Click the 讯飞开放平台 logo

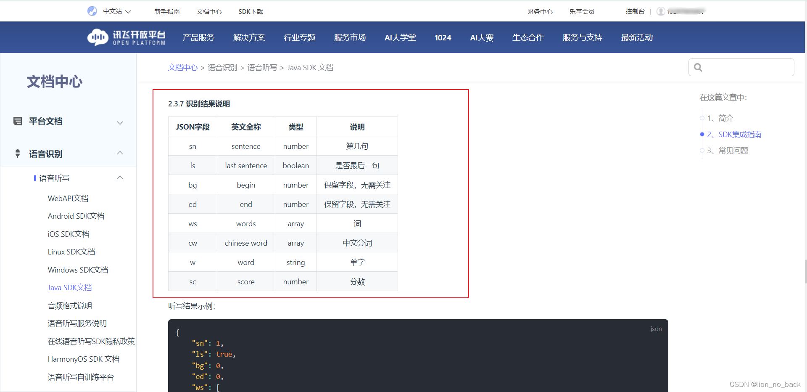pyautogui.click(x=126, y=37)
